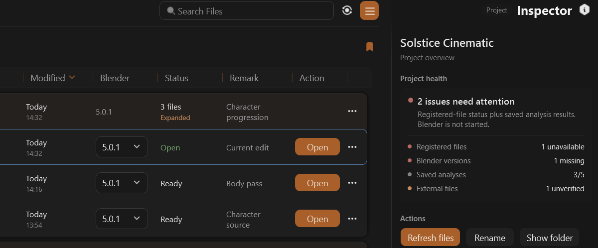The image size is (598, 248).
Task: Click the Blender column header
Action: 115,78
